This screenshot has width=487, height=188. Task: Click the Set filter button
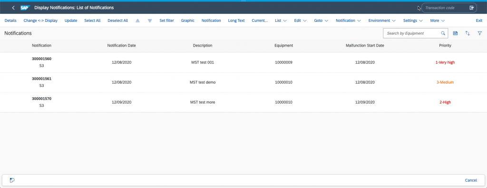click(x=167, y=20)
